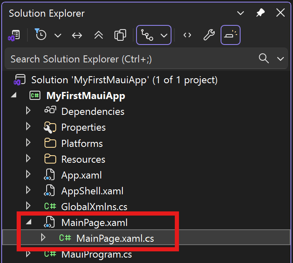Click the MainPage.xaml file icon
Viewport: 293px width, 263px height.
click(x=50, y=222)
